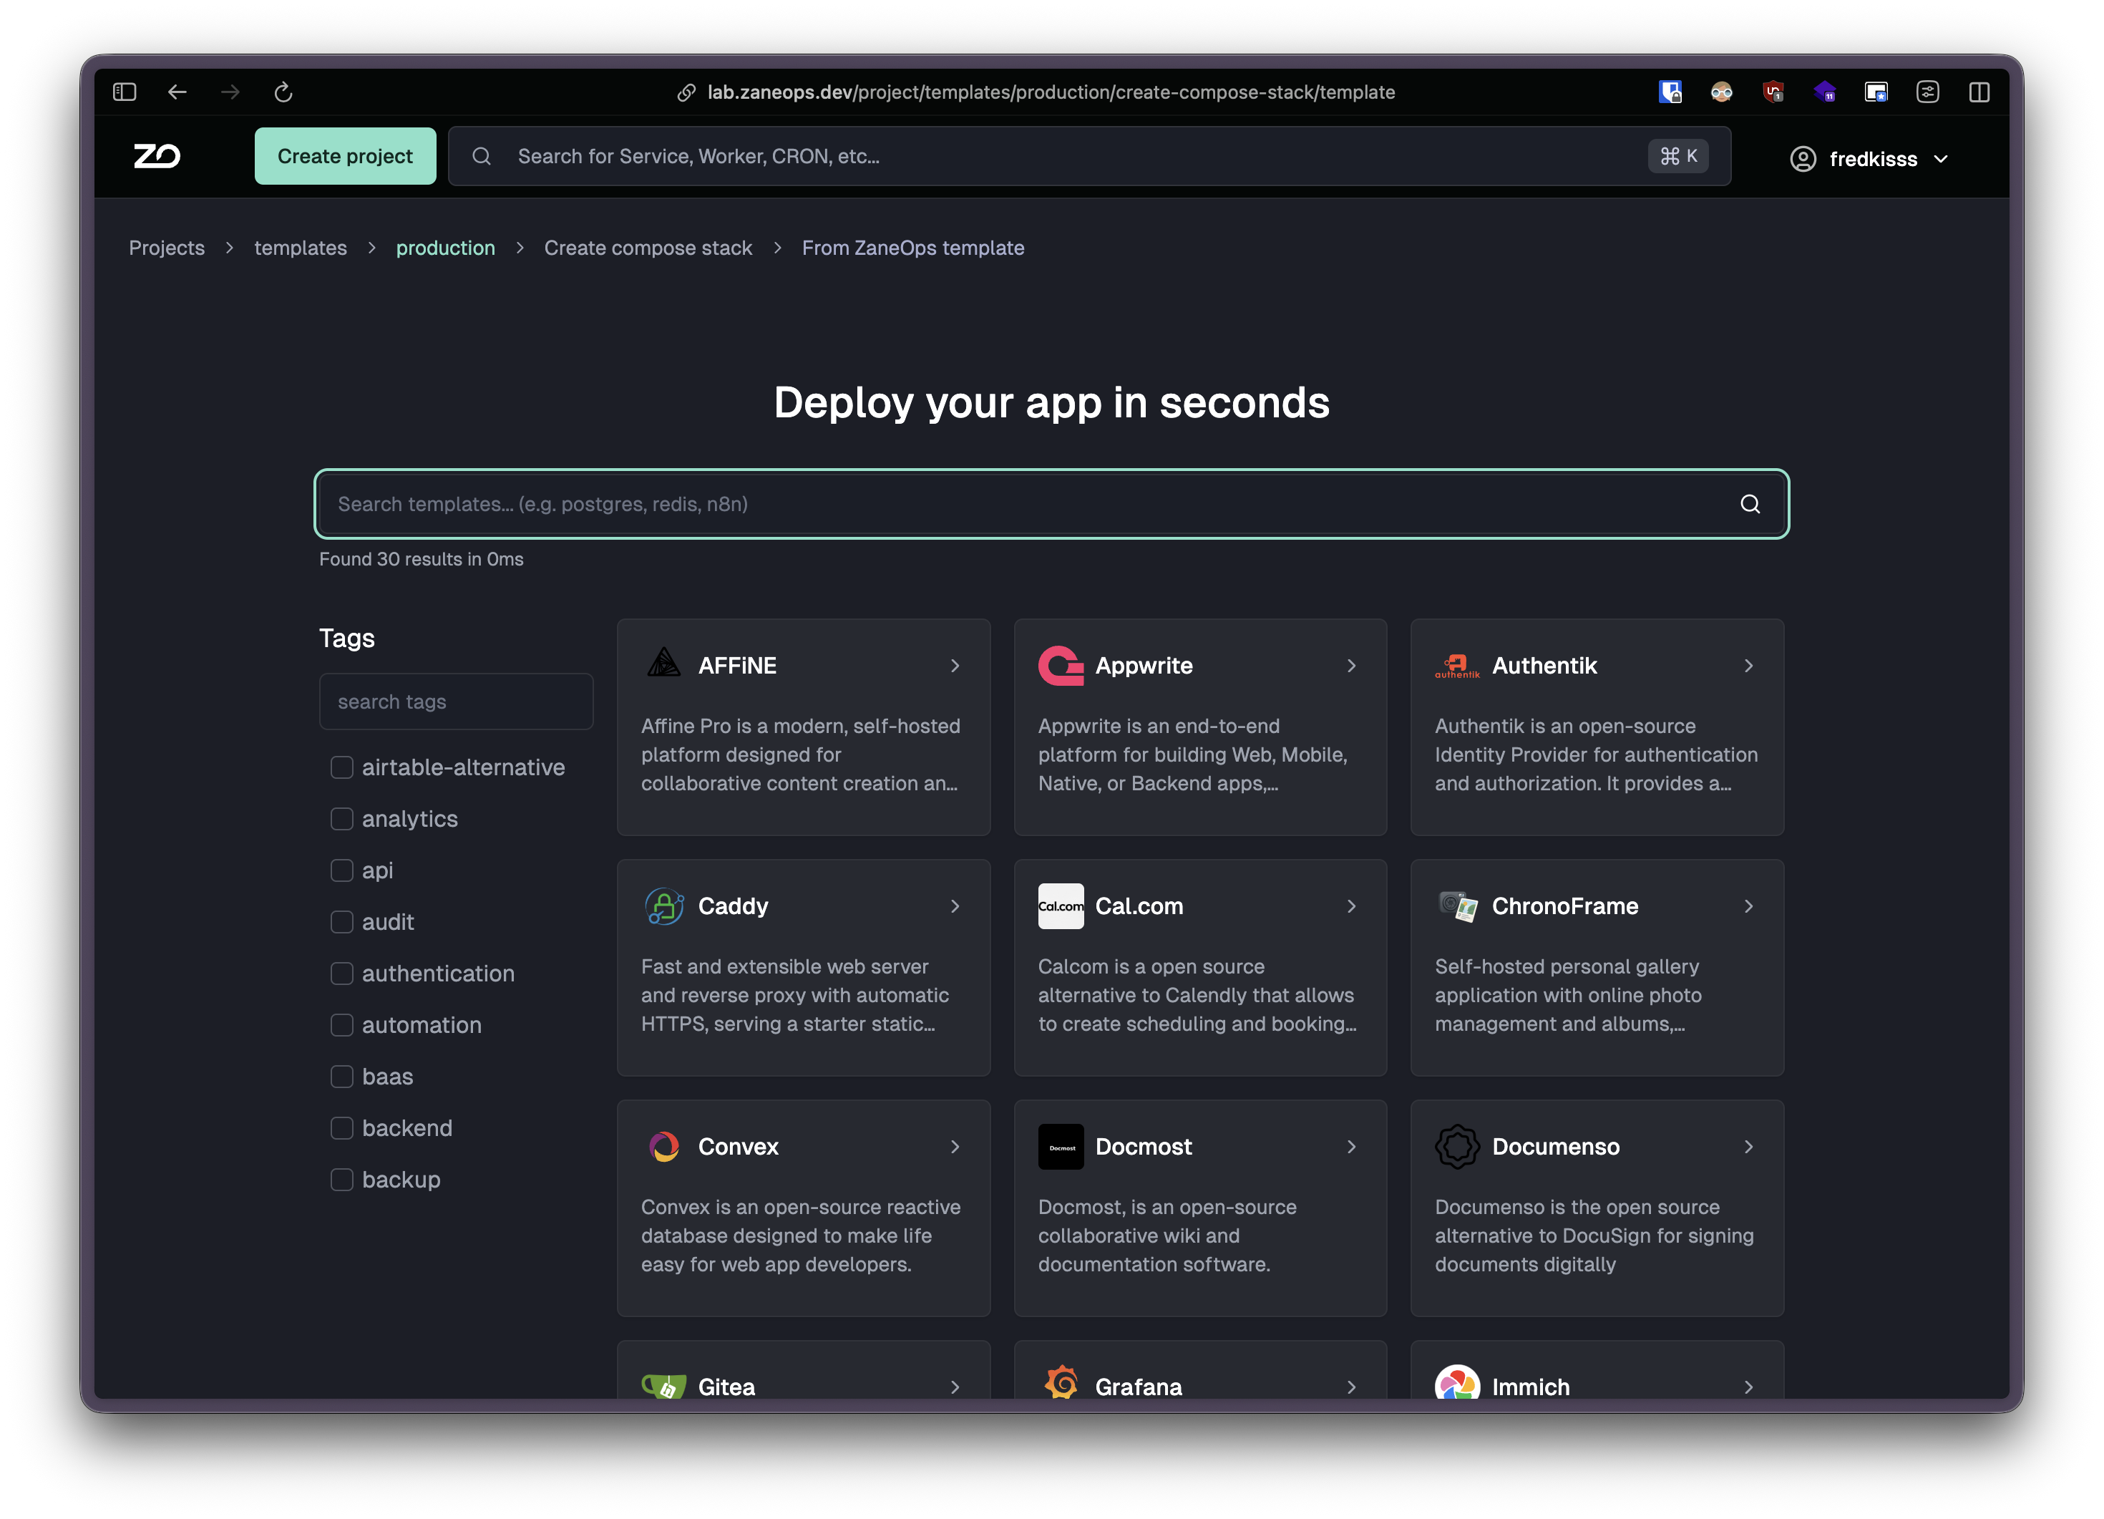Click the 'Deploy your app in seconds' heading
Screen dimensions: 2104x1519
(x=1052, y=403)
